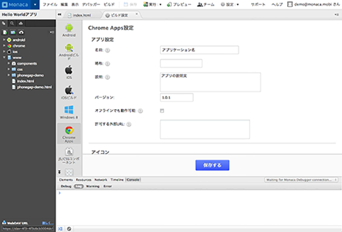Click the help icon next to 名前
Screen dimensions: 342x232
click(x=108, y=50)
